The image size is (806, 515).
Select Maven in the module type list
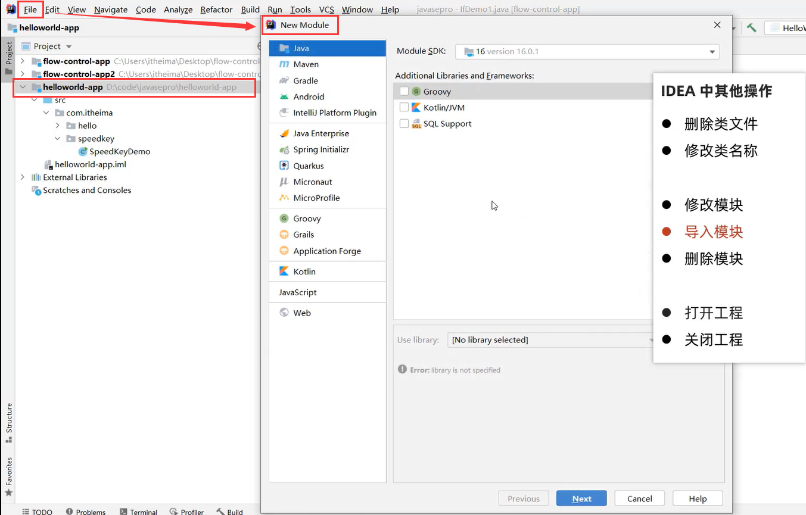[327, 64]
